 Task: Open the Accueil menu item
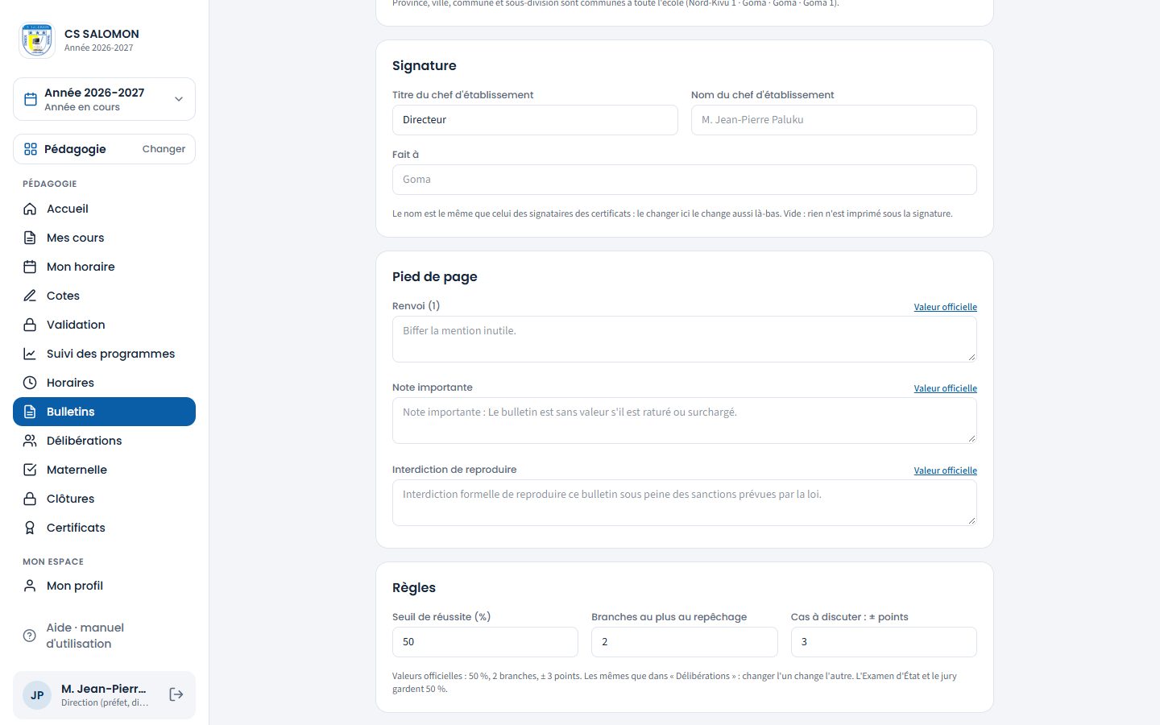pos(104,209)
